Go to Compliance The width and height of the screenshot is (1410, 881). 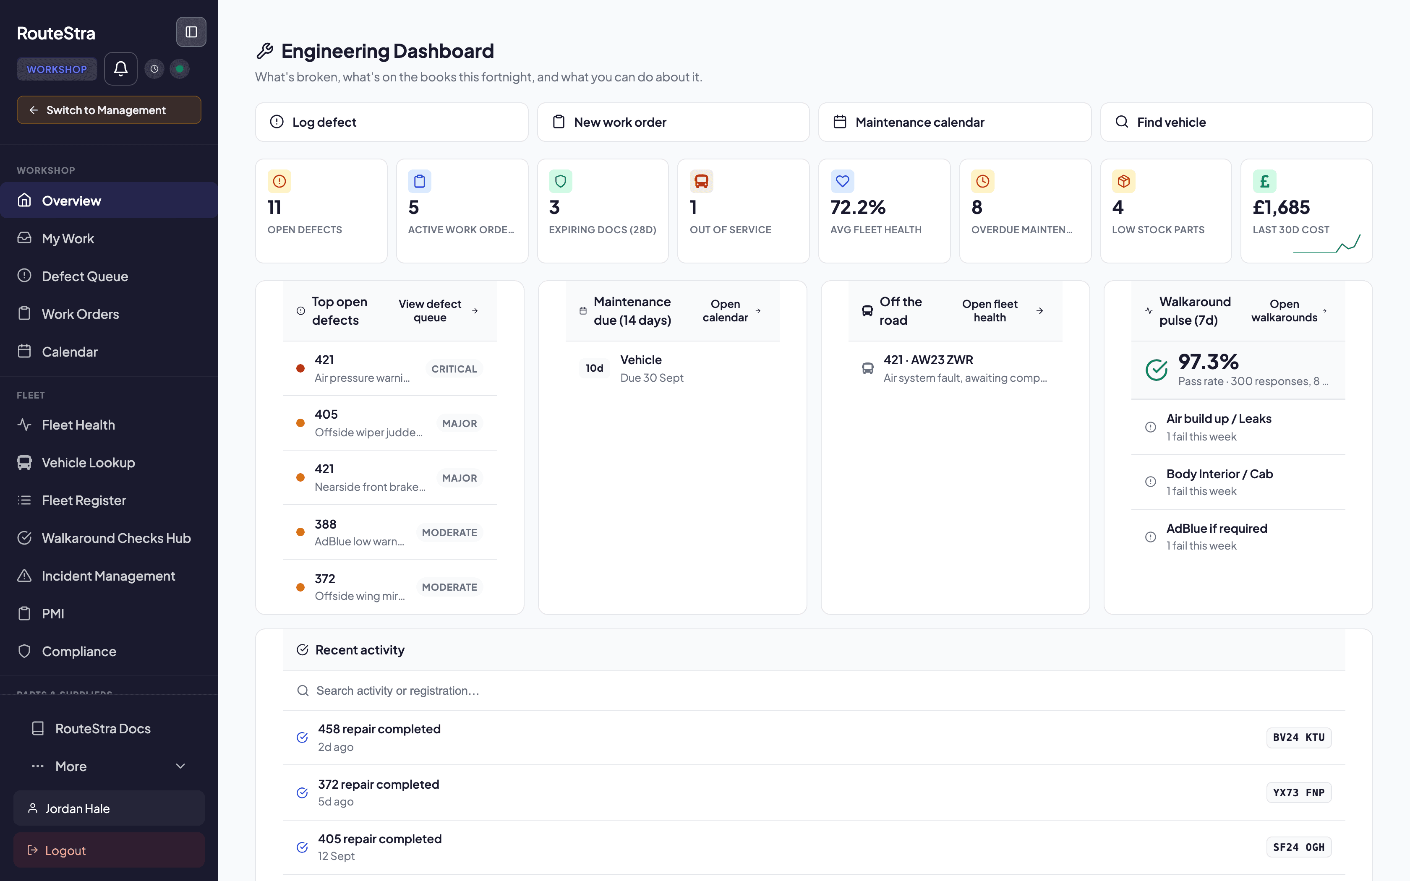[109, 652]
